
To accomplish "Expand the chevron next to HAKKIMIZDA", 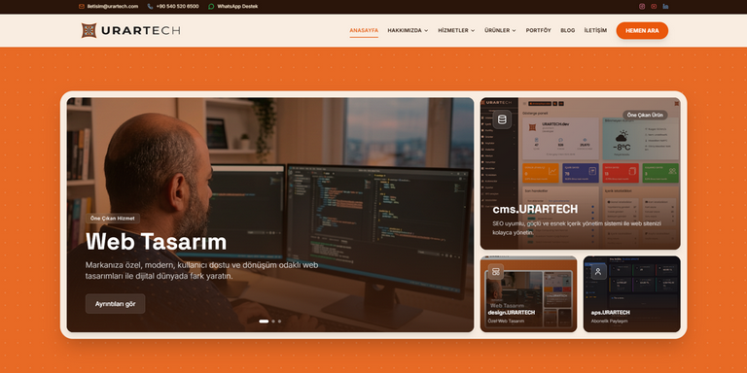I will click(426, 30).
